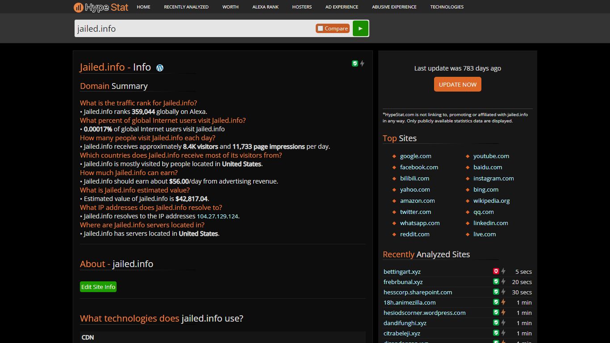Open live.com in Top Sites
Screen dimensions: 610x343
pos(485,234)
